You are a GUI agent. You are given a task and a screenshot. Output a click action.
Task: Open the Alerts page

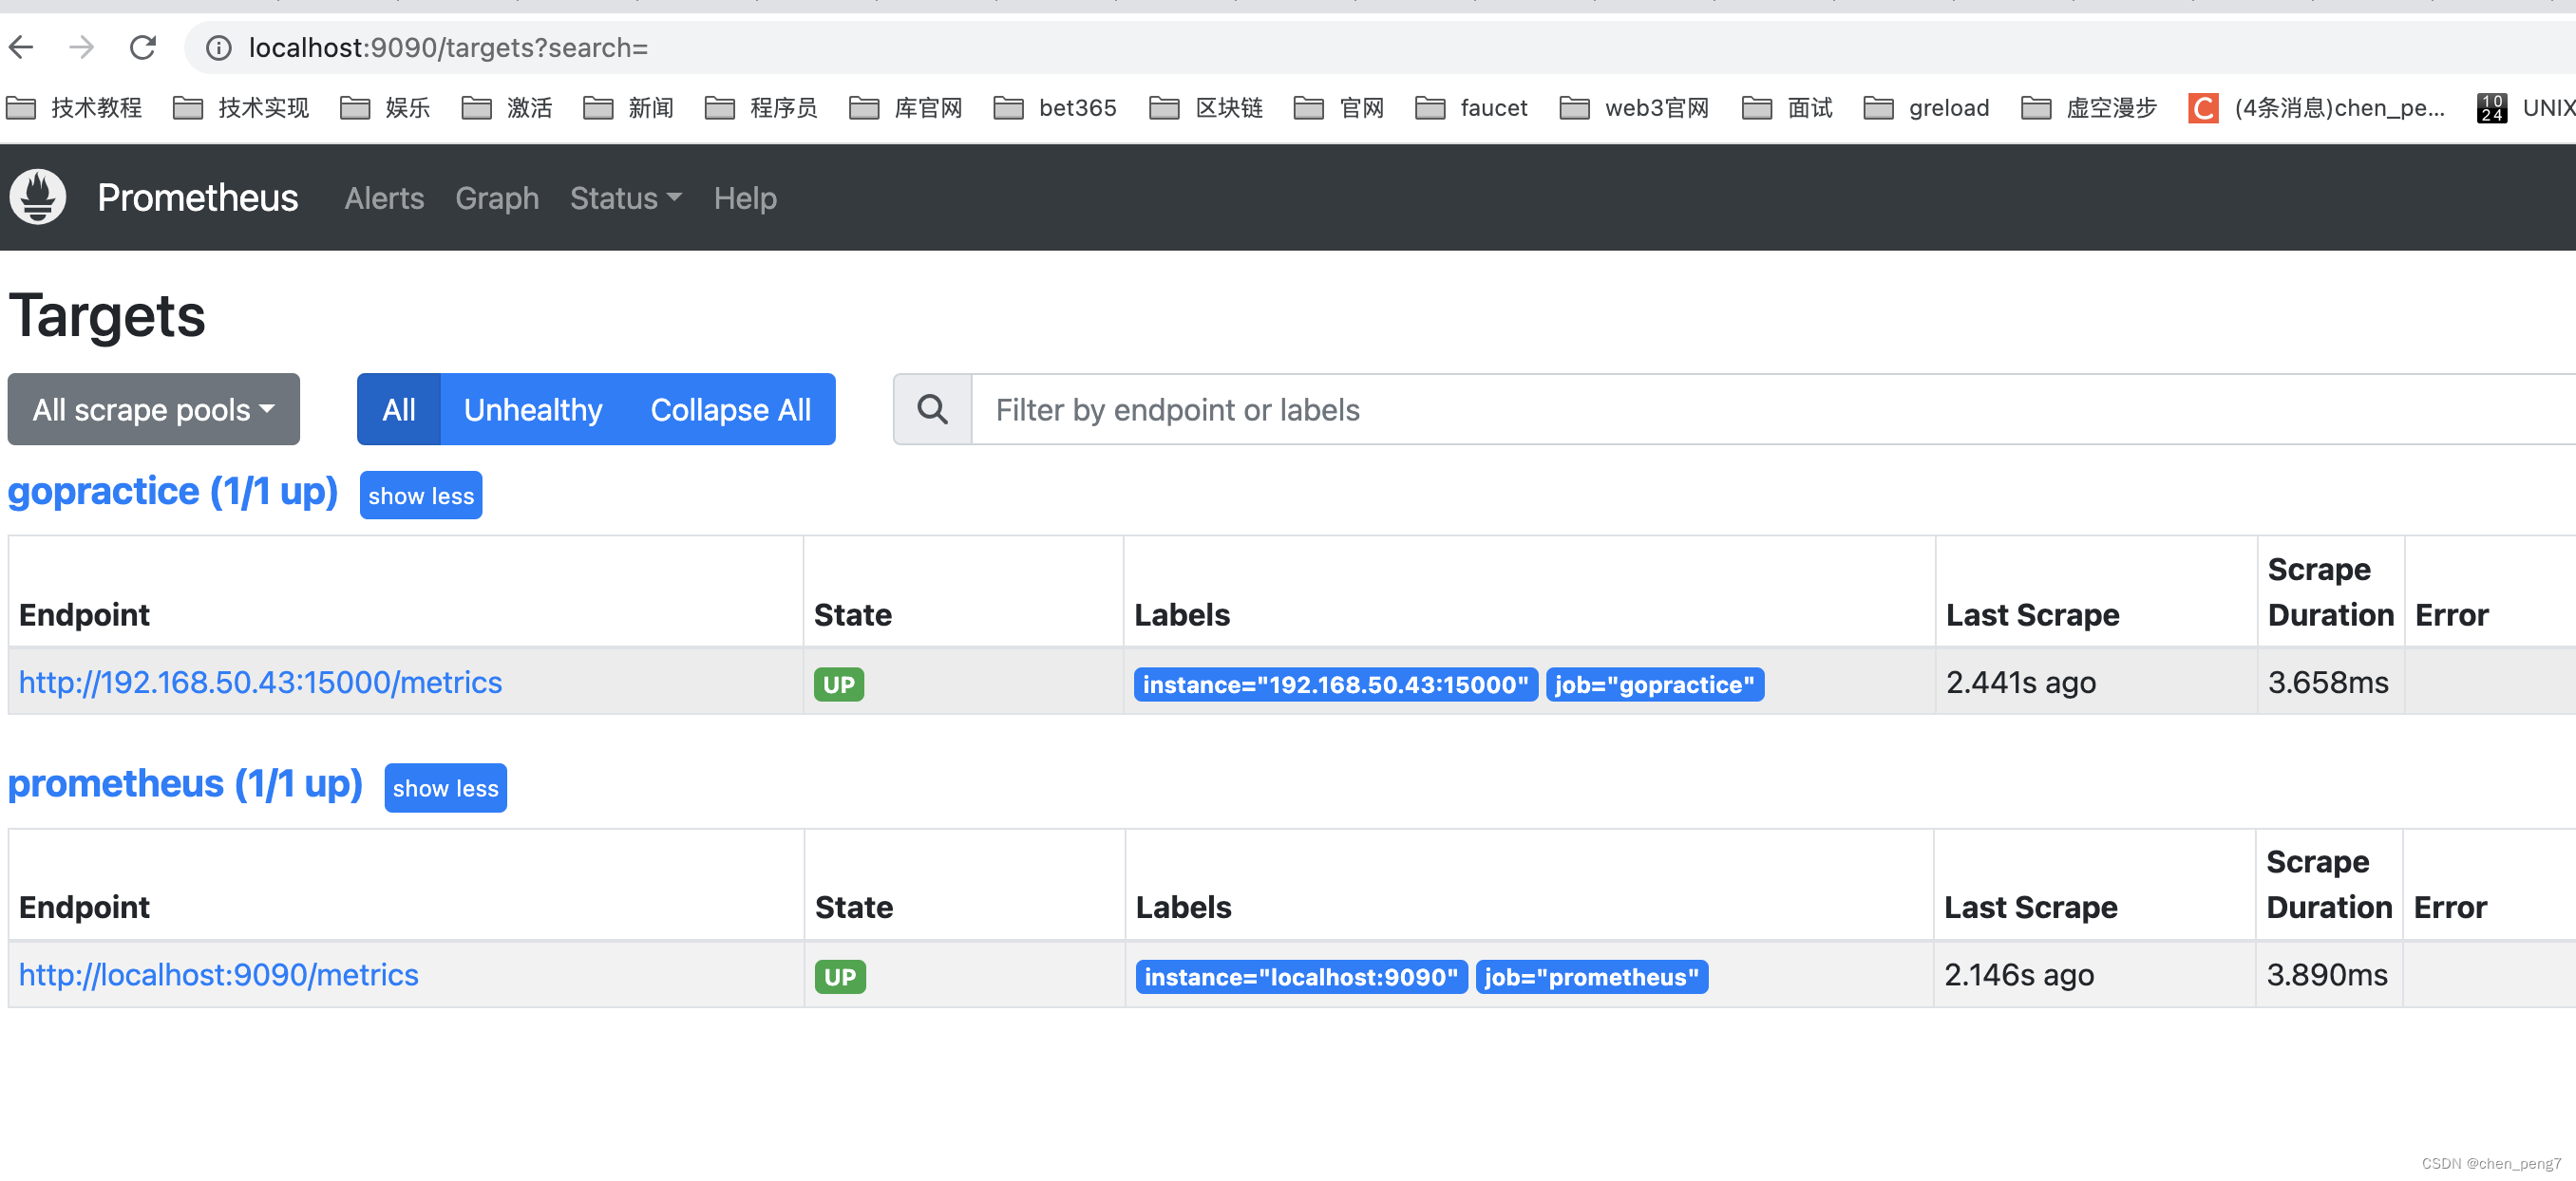[384, 197]
